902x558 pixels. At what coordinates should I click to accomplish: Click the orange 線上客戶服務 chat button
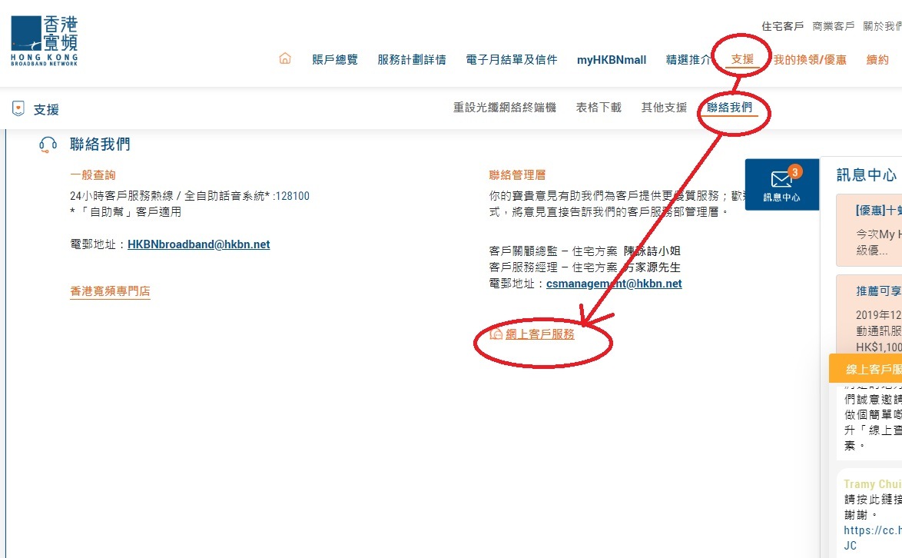865,369
